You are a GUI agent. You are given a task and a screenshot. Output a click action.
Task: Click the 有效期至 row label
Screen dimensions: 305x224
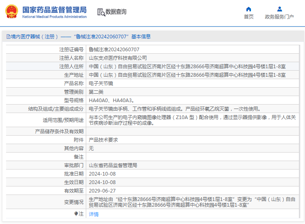click(x=74, y=191)
